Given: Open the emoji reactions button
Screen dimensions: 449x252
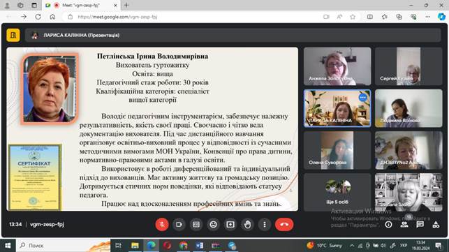Looking at the screenshot, I should [x=214, y=225].
